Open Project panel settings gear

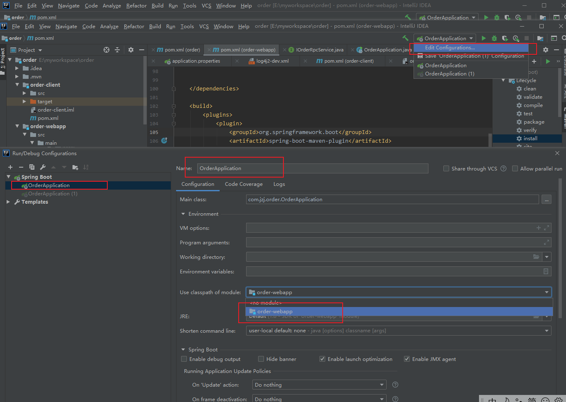point(131,50)
